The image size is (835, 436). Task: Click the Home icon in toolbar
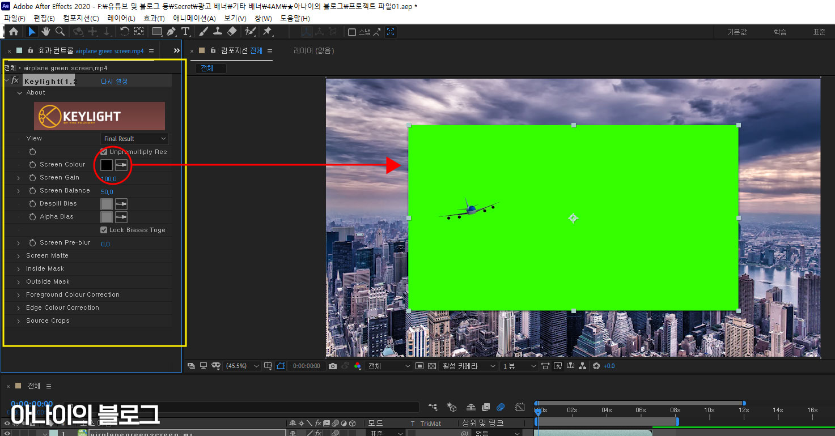(14, 32)
